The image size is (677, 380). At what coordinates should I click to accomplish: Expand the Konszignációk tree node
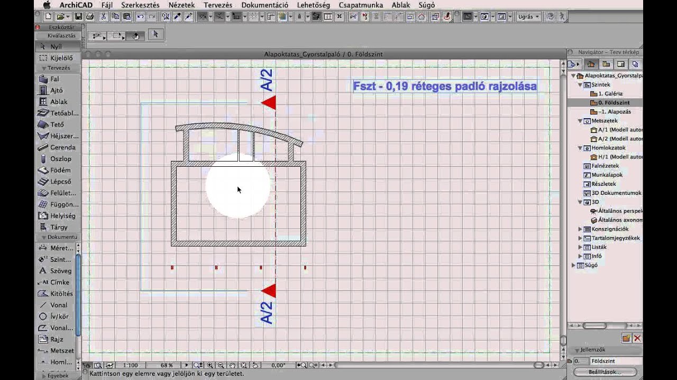coord(580,229)
